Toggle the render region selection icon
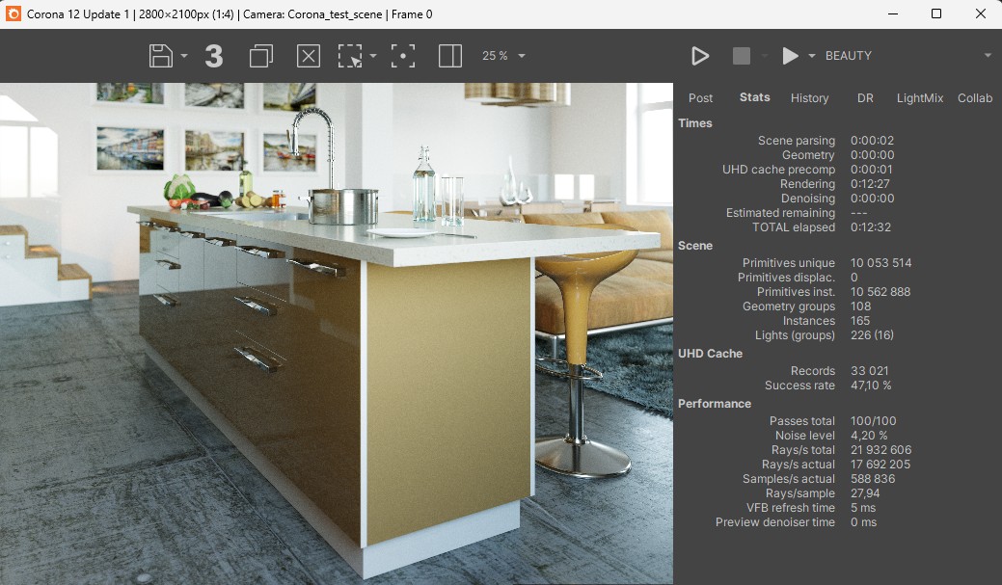Screen dimensions: 1002x585 click(349, 56)
